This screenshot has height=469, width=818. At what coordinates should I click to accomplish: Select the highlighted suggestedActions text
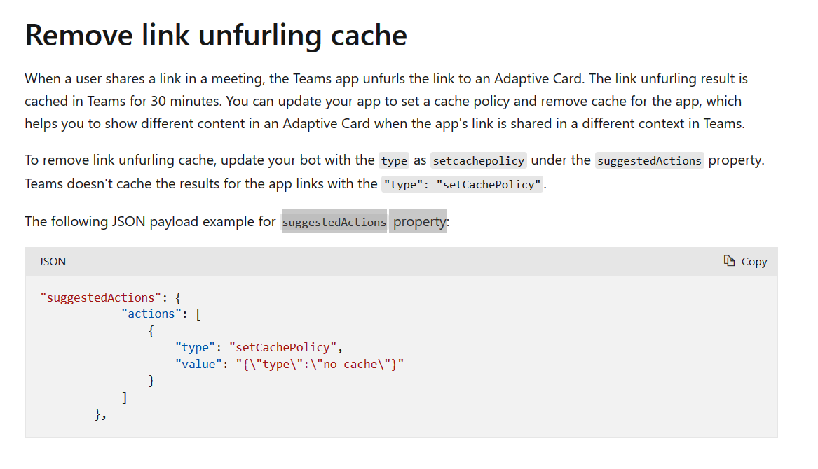point(334,222)
